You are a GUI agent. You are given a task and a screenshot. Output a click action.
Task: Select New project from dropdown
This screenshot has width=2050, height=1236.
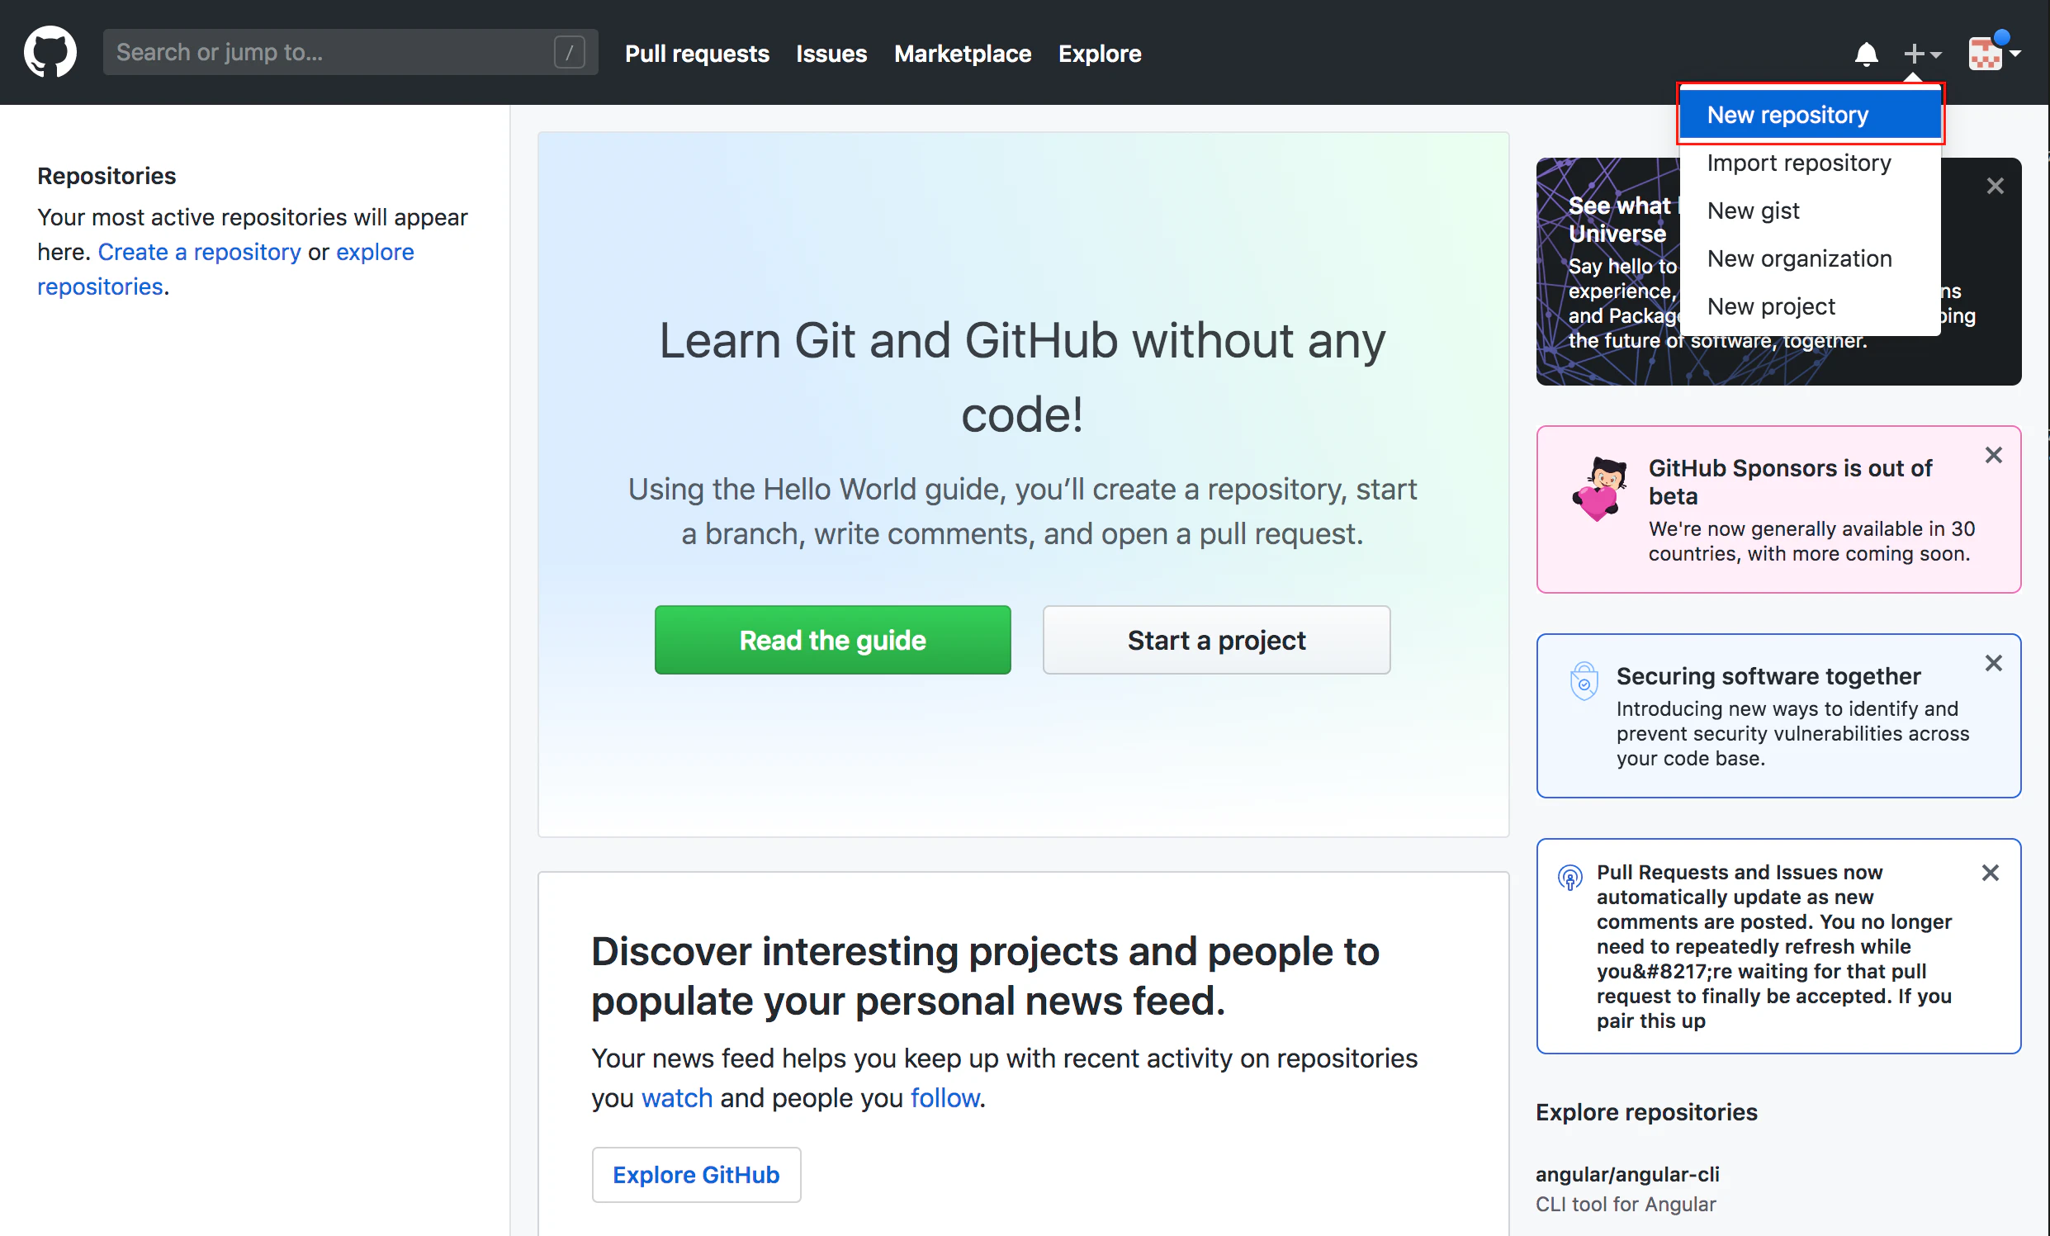click(1811, 306)
